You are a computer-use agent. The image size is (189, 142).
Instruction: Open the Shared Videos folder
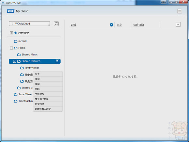pos(27,88)
